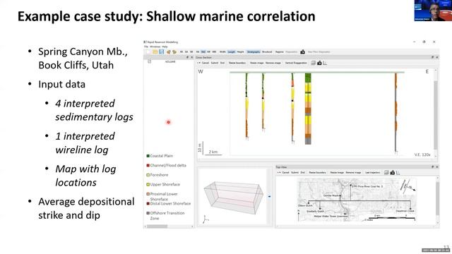Select Length in main toolbar
This screenshot has width=452, height=254.
(x=231, y=52)
